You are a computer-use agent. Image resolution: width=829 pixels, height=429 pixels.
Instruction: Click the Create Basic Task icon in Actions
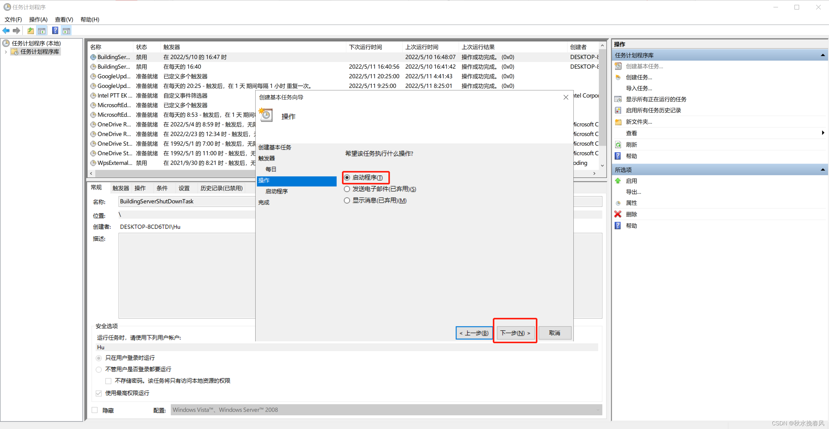618,66
